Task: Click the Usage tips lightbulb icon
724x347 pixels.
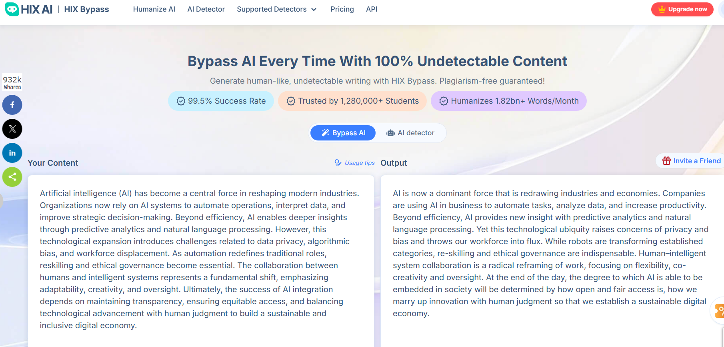Action: pyautogui.click(x=338, y=162)
